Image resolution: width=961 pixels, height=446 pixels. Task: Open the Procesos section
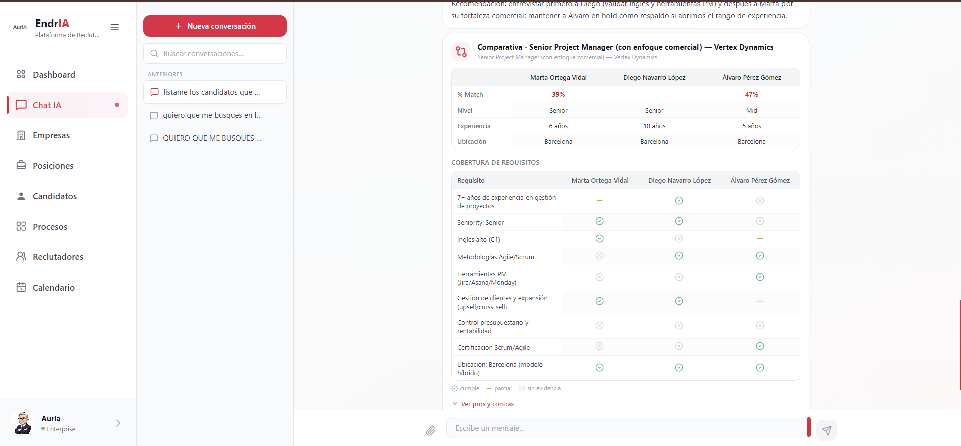coord(68,227)
